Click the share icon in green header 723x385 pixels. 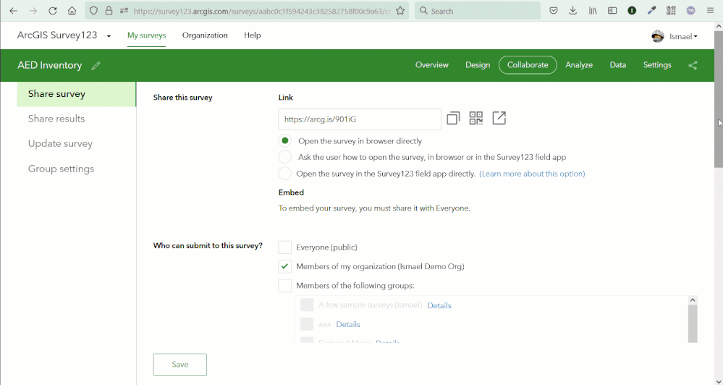coord(693,65)
